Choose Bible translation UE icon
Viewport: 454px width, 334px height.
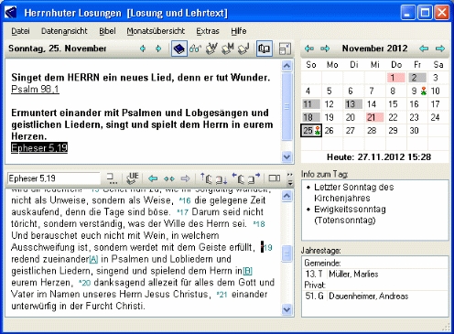[x=133, y=178]
